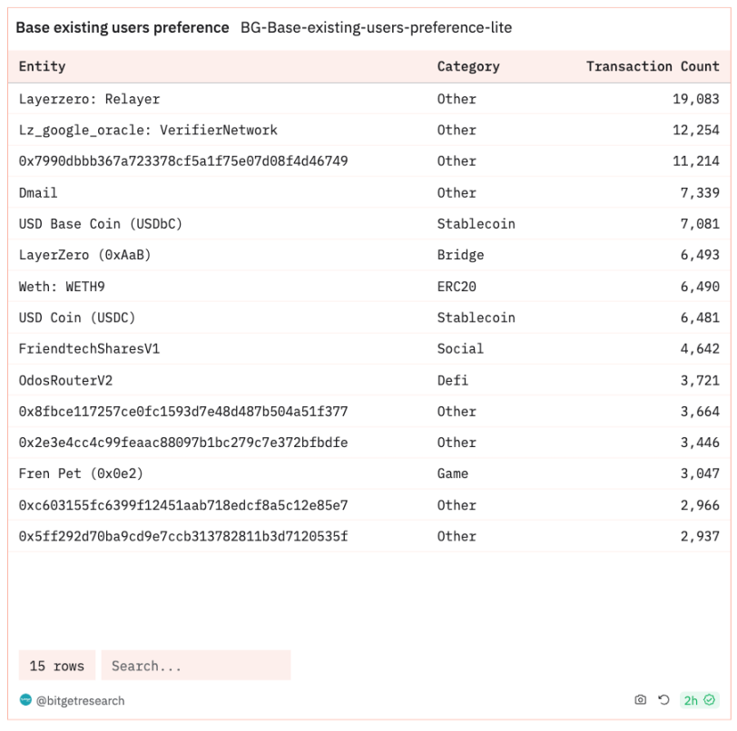Image resolution: width=737 pixels, height=731 pixels.
Task: Click the 15 rows count label
Action: [57, 666]
